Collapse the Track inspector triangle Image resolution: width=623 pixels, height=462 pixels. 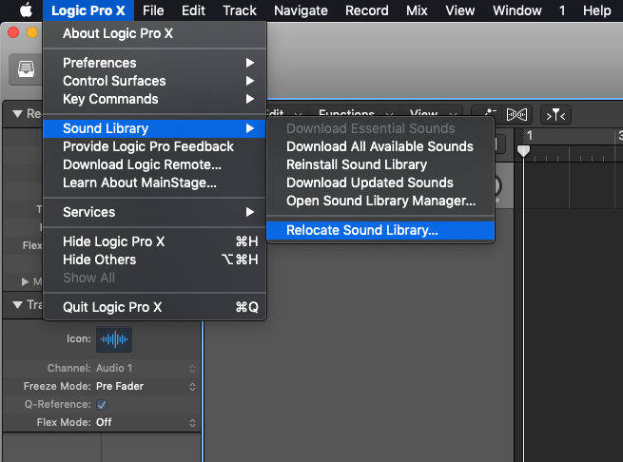[x=17, y=305]
